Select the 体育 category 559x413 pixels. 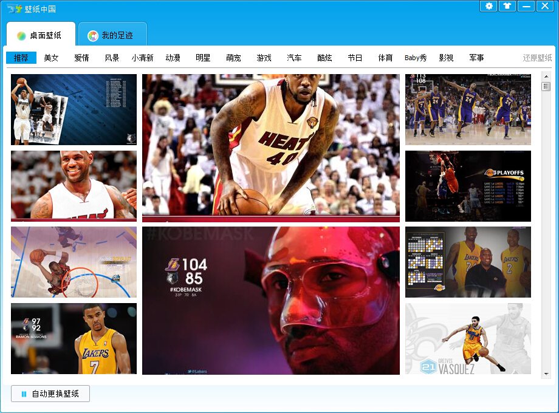[x=385, y=58]
